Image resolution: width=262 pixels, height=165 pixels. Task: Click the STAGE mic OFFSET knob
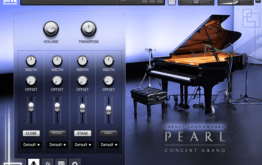(82, 80)
